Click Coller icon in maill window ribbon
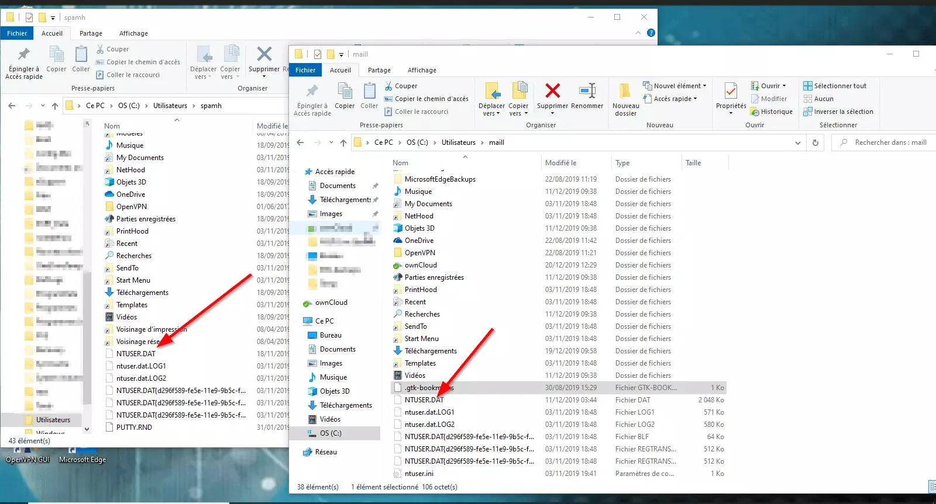The image size is (936, 504). coord(369,91)
